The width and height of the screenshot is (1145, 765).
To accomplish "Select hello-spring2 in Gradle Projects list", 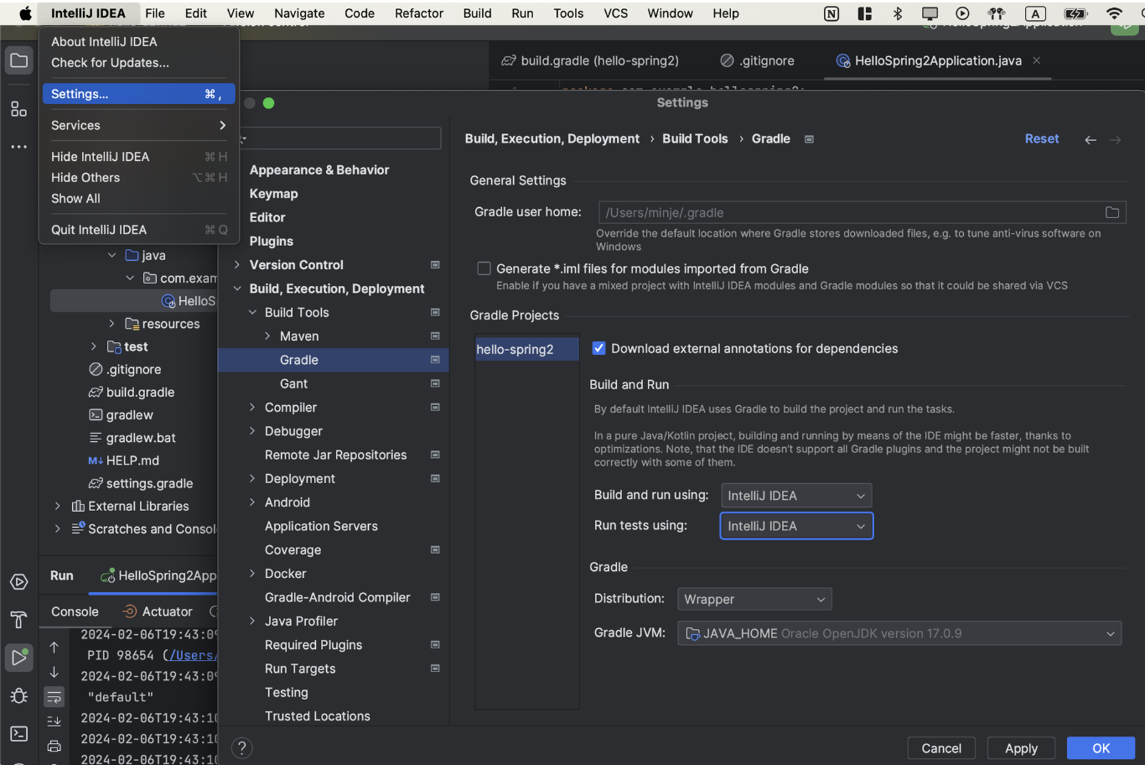I will [x=526, y=349].
